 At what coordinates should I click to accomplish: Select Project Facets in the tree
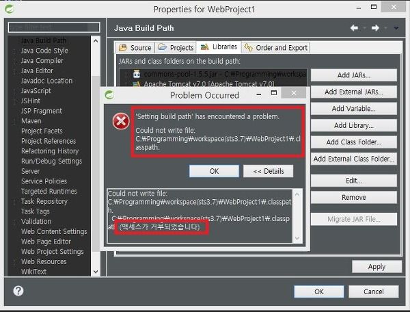42,131
